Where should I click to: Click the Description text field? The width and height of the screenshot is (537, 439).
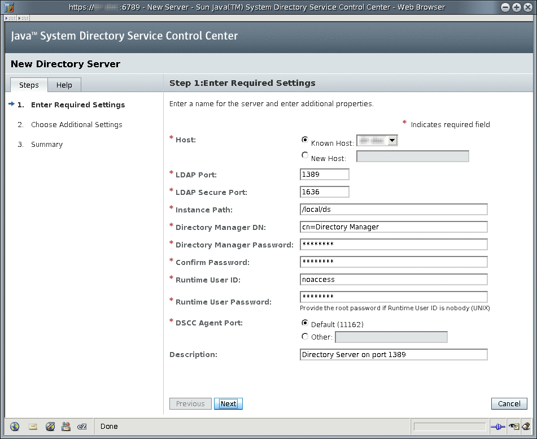tap(394, 355)
